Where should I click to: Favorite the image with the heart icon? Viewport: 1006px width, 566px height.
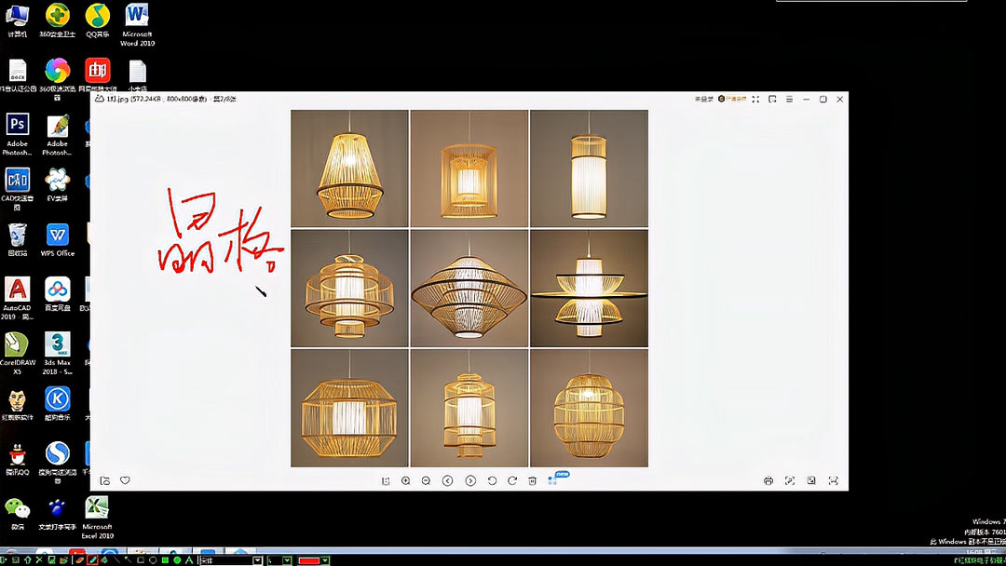point(125,480)
